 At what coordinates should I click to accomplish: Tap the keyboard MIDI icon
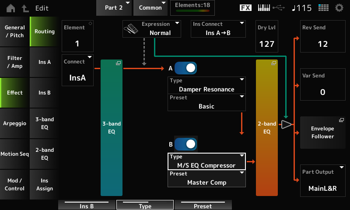click(264, 8)
